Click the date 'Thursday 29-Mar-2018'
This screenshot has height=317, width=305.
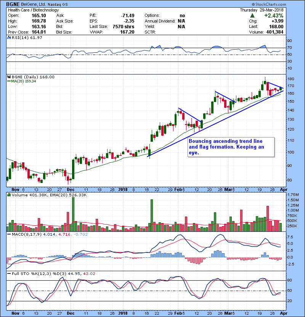point(262,10)
